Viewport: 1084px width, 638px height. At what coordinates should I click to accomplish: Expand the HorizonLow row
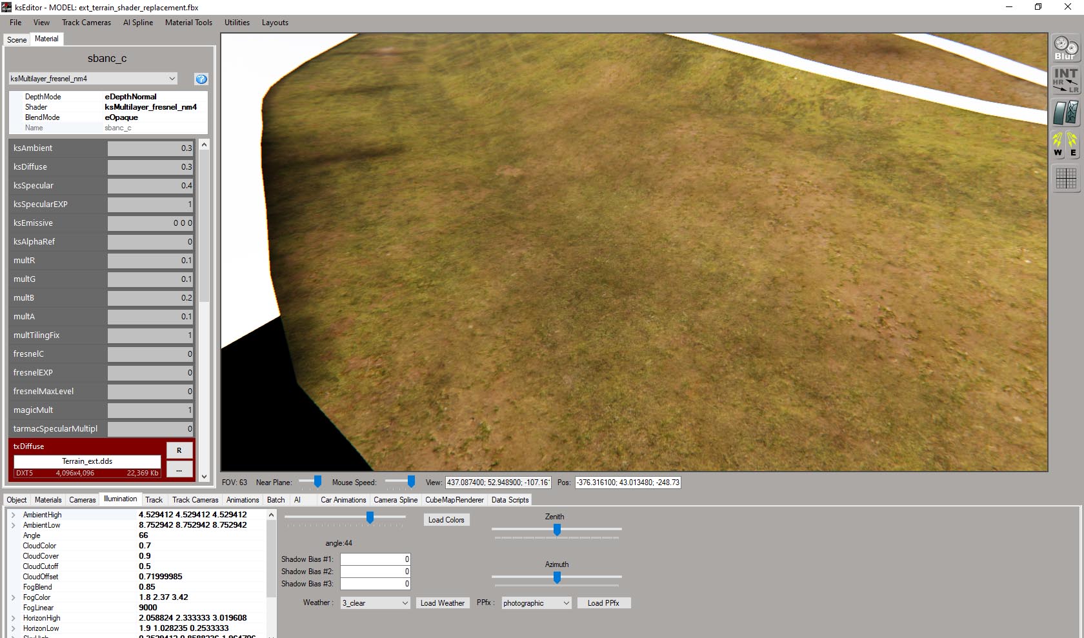[x=13, y=628]
